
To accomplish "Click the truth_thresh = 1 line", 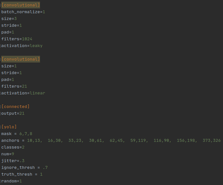I will pos(22,174).
